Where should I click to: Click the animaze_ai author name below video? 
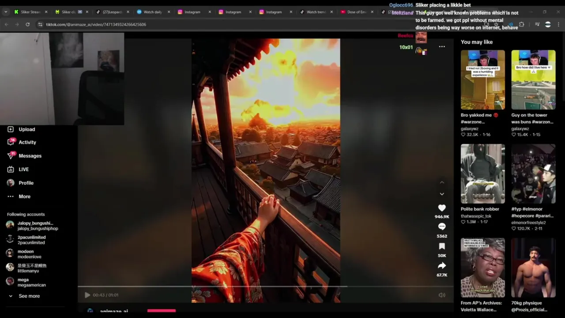[x=114, y=311]
